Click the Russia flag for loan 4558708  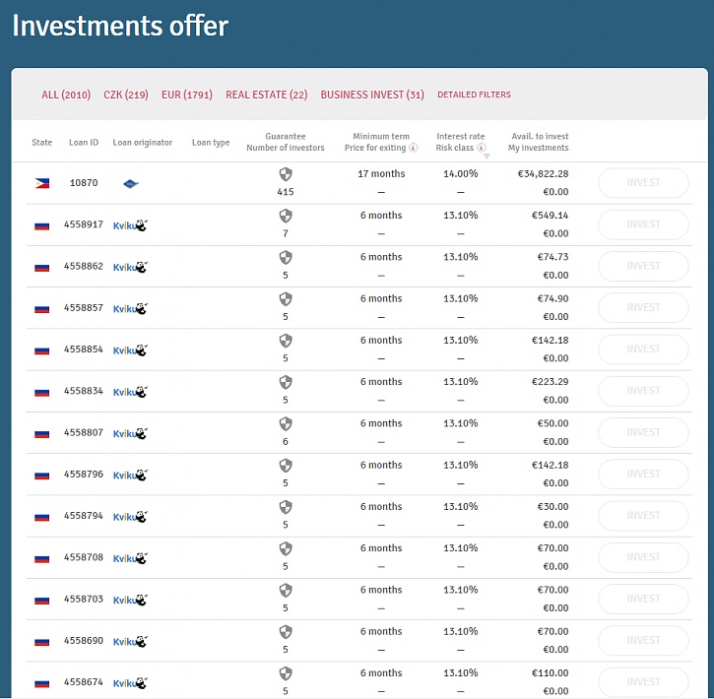click(42, 559)
